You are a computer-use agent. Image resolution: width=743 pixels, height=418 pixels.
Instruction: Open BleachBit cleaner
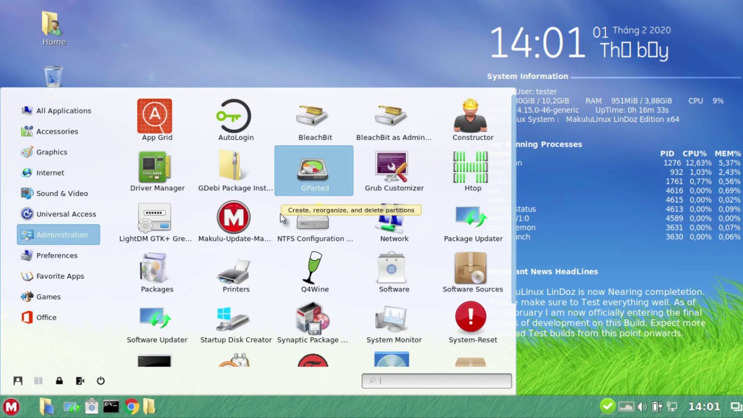315,120
